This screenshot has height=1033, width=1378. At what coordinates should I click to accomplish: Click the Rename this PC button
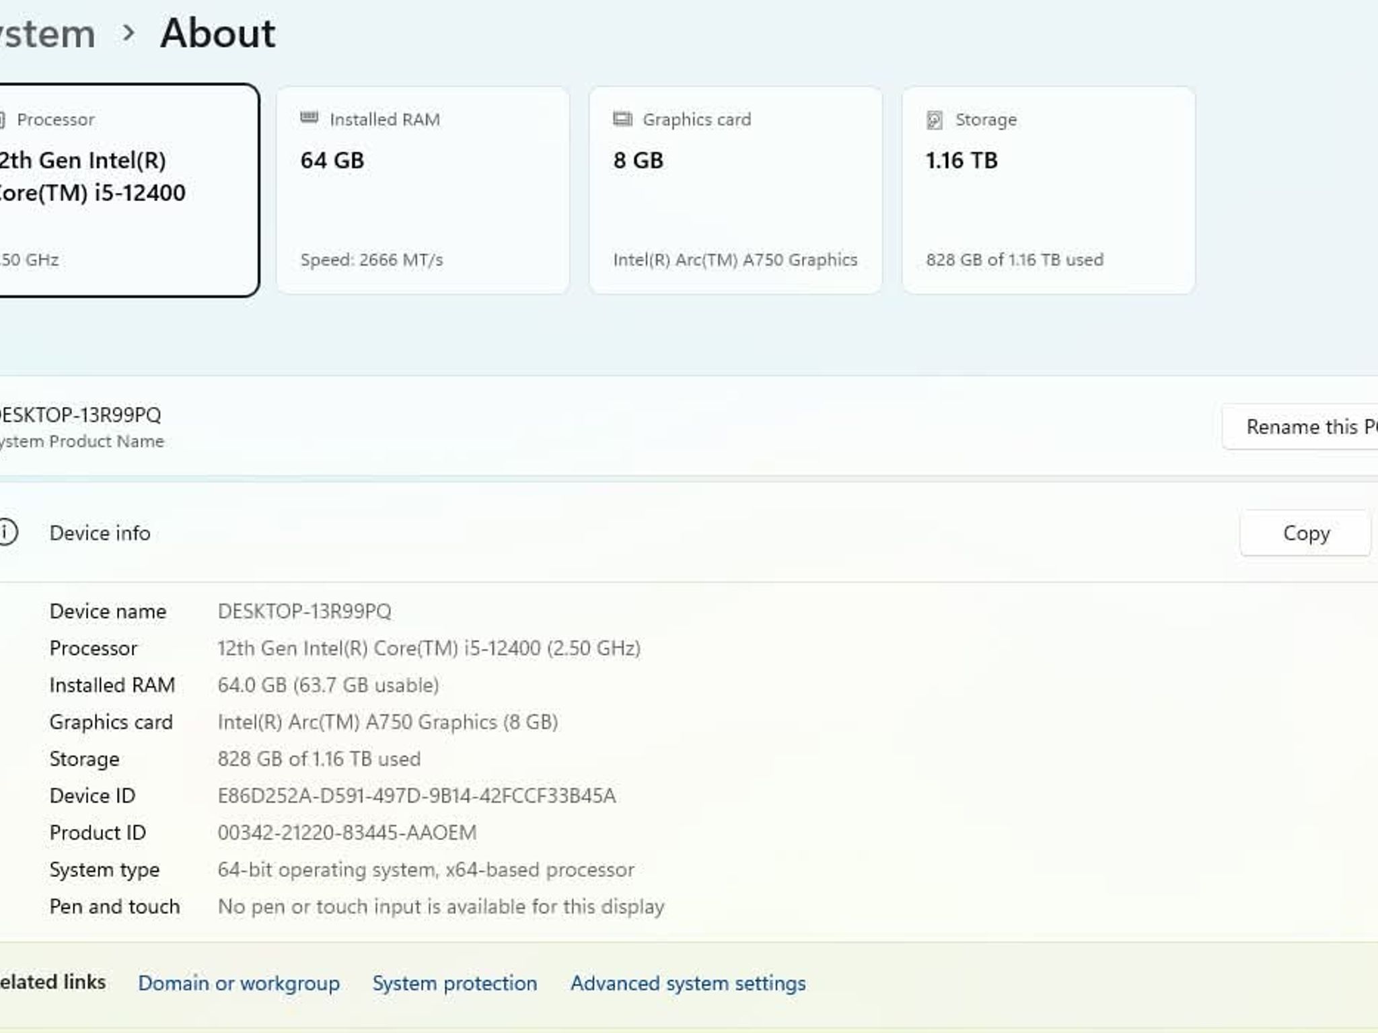click(x=1300, y=426)
